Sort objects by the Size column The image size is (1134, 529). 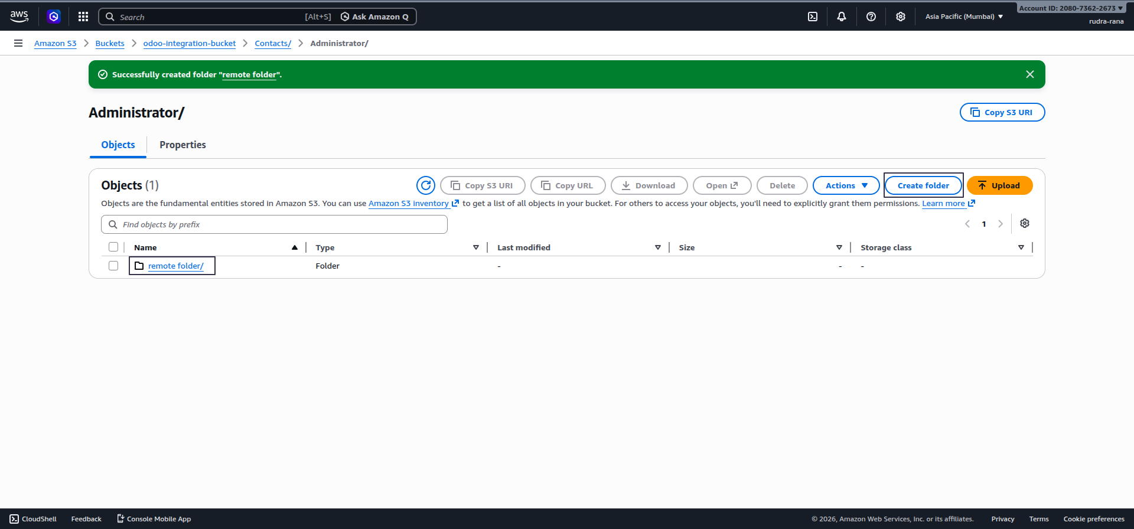(839, 247)
